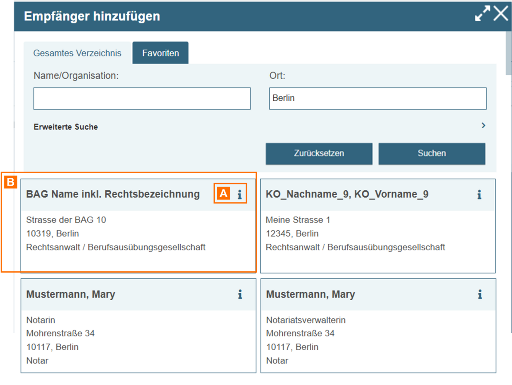The width and height of the screenshot is (512, 385).
Task: Select recipient BAG Name inkl. Rechtsbezeichnung heading
Action: (113, 195)
